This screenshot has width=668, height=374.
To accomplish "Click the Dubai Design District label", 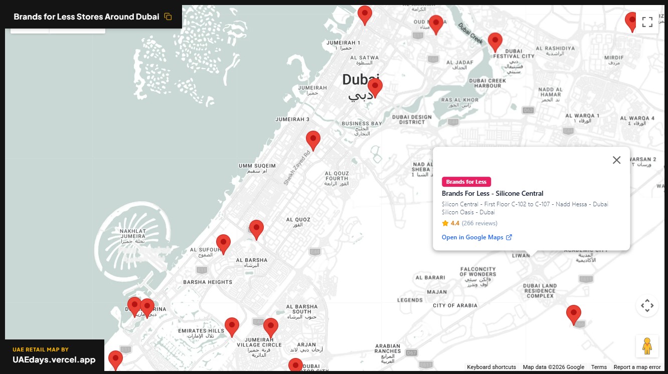I will (412, 120).
